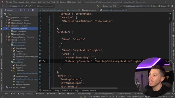Viewport: 175px width, 98px height.
Task: Click the show-all-files icon beside the magnifier
Action: (5, 14)
